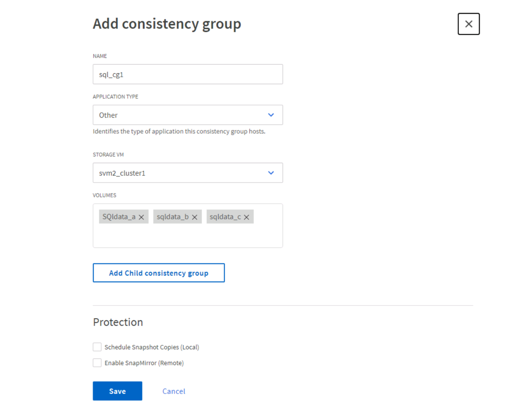Enable SnapMirror (Remote) checkbox
The image size is (509, 409).
[97, 363]
